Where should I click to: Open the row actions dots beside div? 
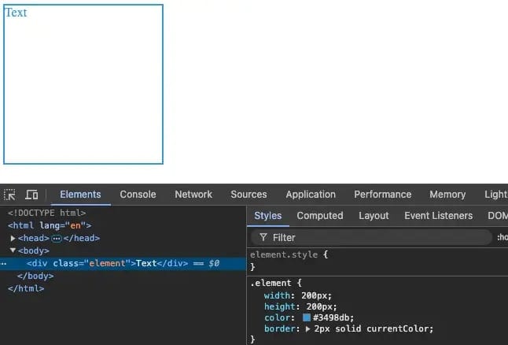point(4,264)
